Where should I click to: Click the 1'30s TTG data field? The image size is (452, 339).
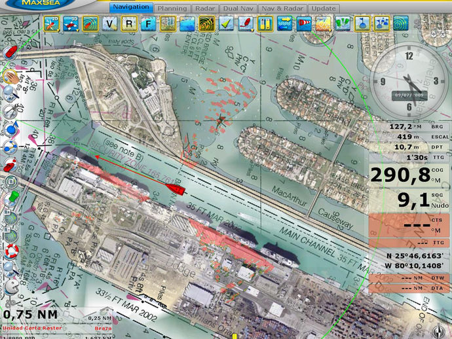coord(409,158)
